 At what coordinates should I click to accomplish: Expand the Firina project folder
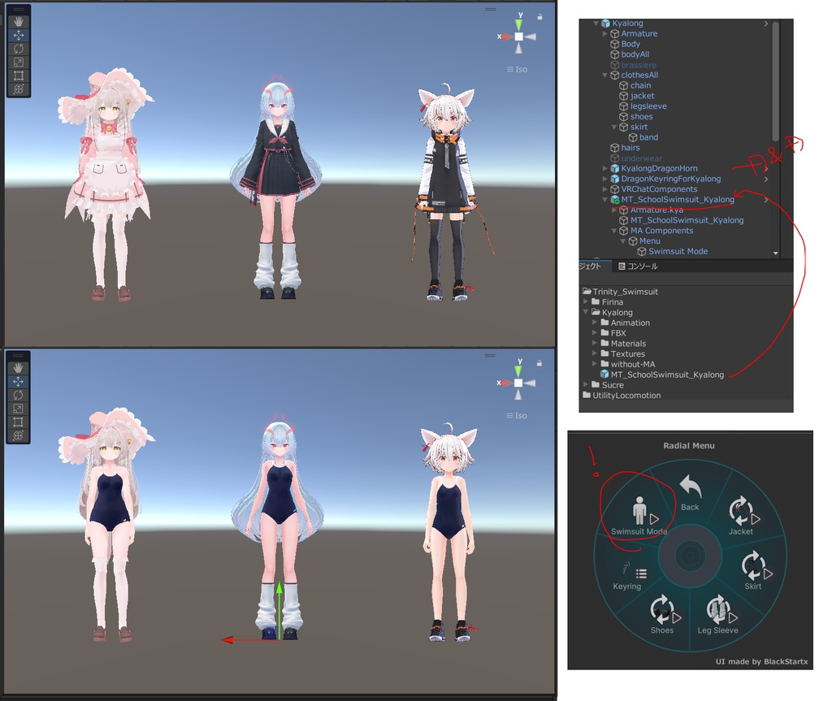586,302
